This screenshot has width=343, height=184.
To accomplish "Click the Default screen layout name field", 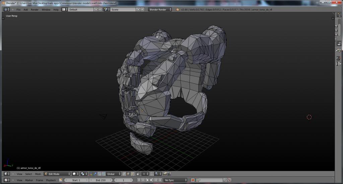I will point(81,10).
